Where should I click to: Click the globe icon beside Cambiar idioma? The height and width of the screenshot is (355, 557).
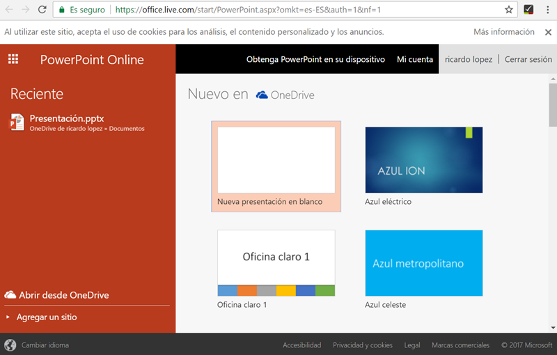10,345
